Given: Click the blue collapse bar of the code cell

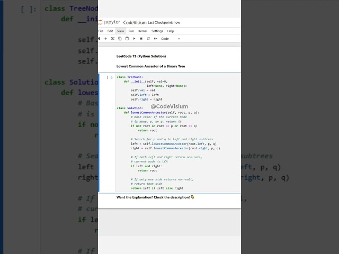Looking at the screenshot, I should coord(99,133).
